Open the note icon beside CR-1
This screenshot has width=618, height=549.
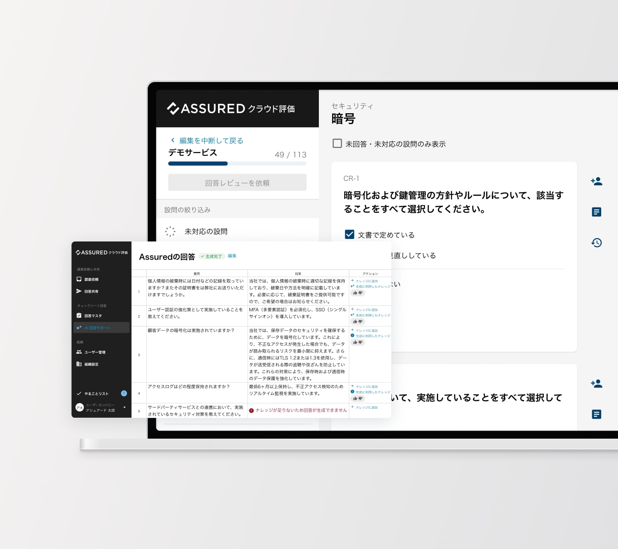pos(596,212)
